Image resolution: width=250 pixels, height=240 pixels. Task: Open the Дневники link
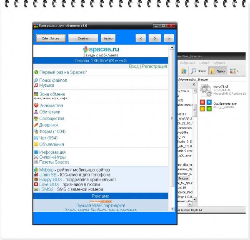(x=48, y=125)
